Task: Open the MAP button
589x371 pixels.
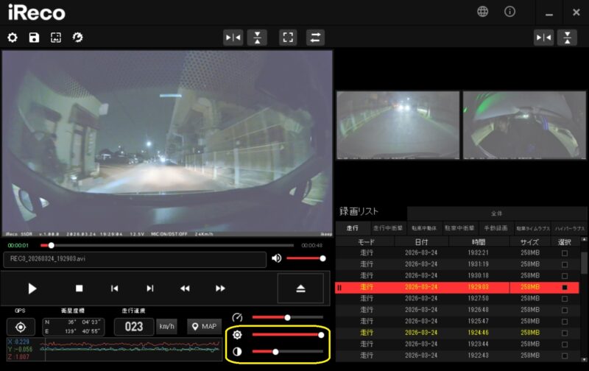Action: tap(204, 327)
